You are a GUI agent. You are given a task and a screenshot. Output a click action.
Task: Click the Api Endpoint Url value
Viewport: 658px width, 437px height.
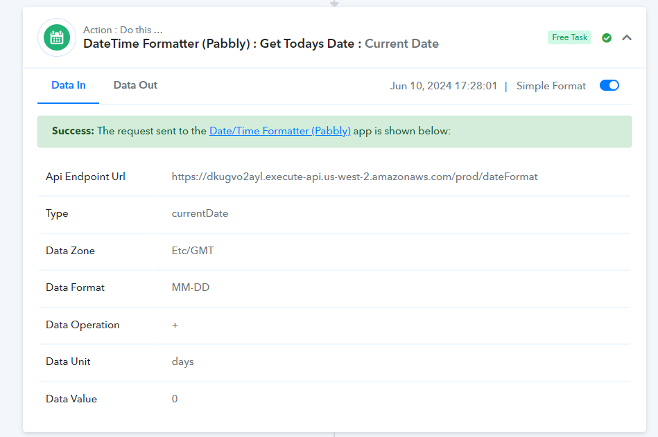click(354, 177)
